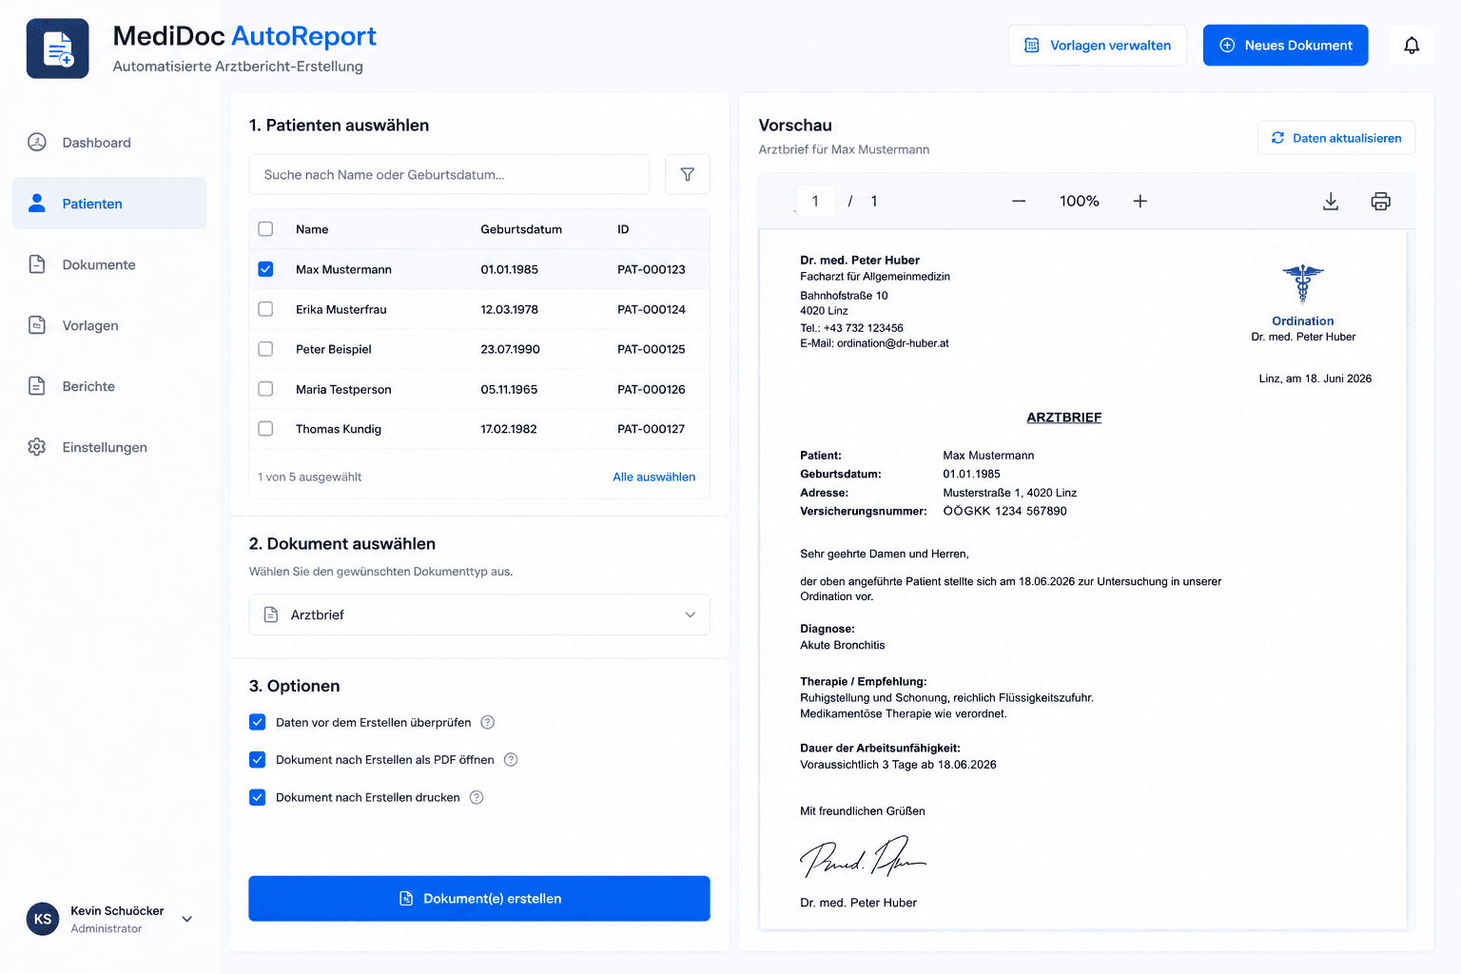Download the previewed document
Viewport: 1461px width, 974px height.
[1331, 201]
